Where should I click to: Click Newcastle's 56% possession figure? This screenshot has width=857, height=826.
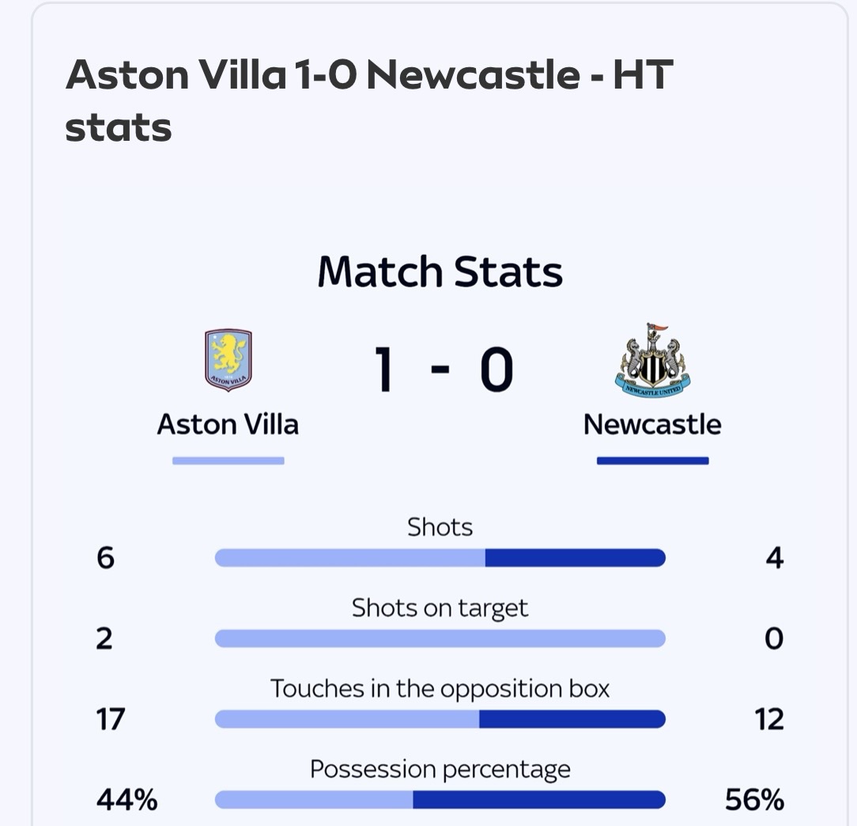click(754, 800)
